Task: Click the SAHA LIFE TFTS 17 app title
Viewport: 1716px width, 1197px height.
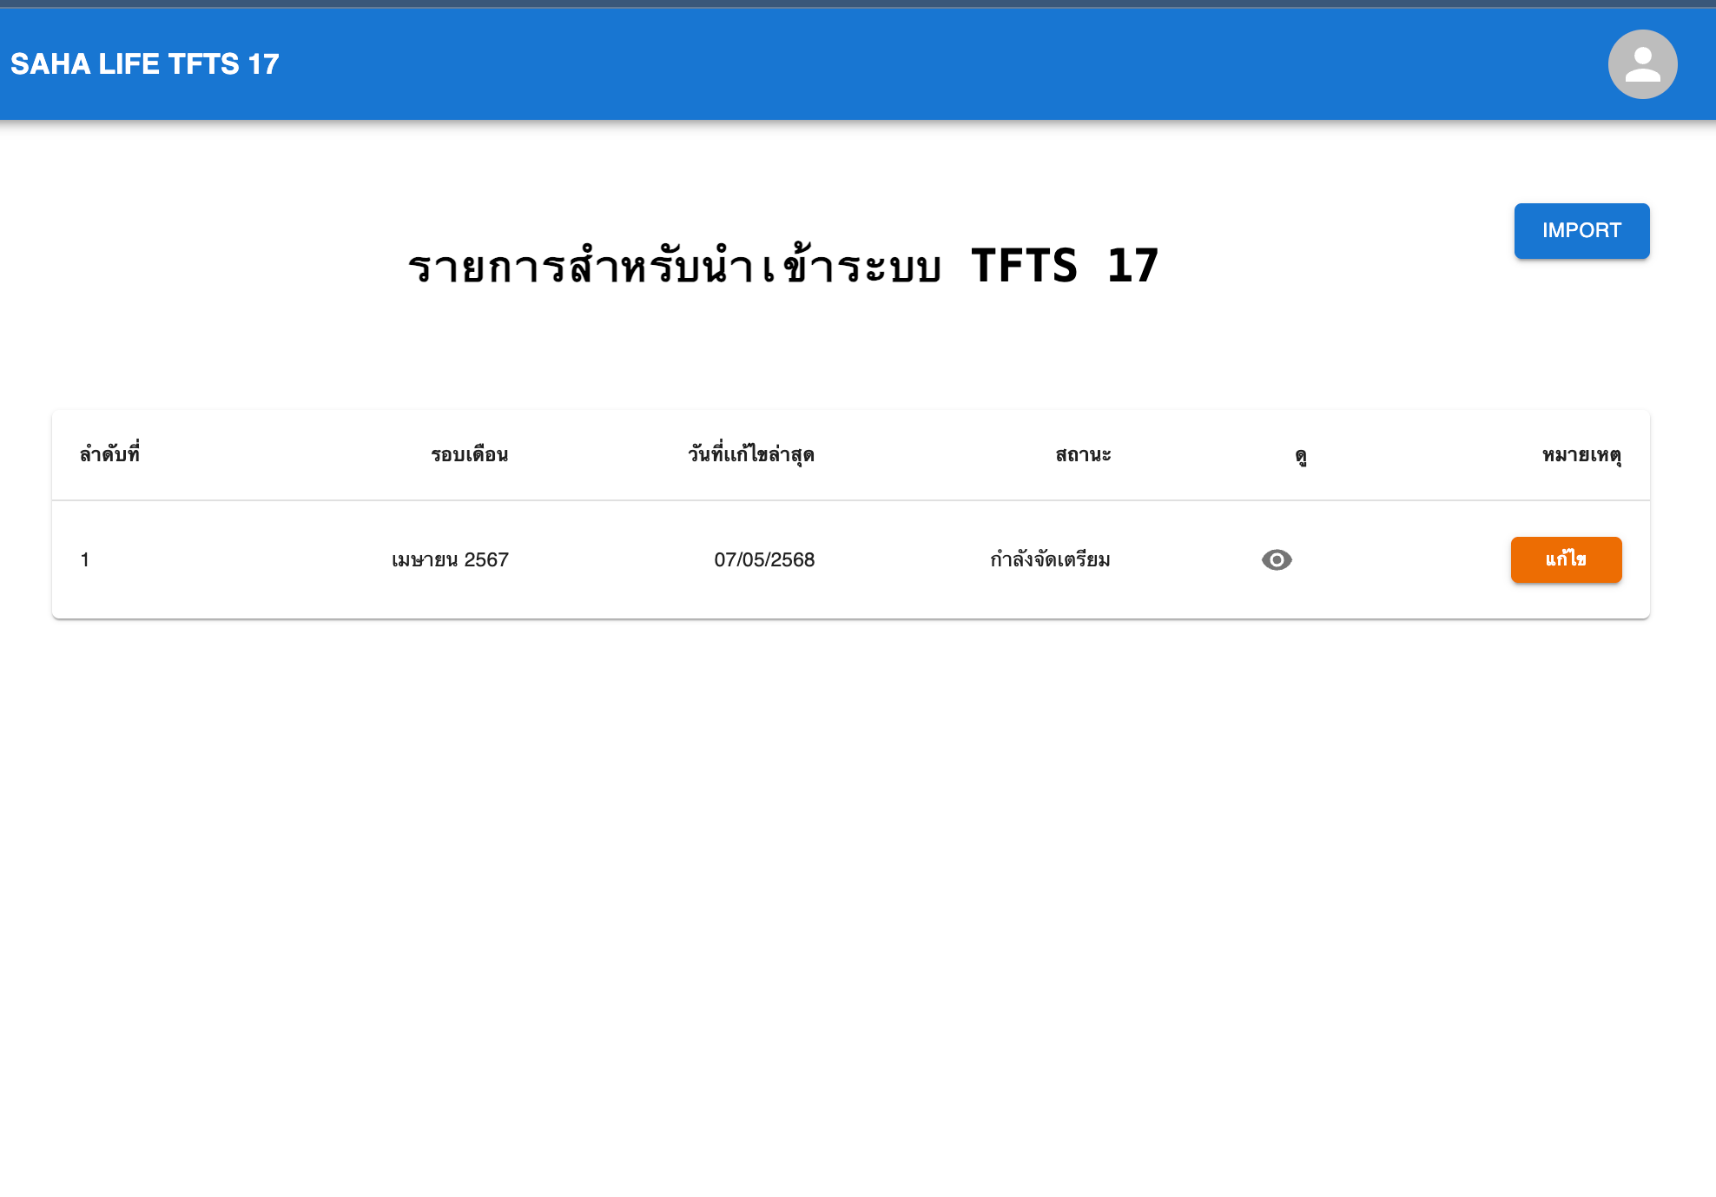Action: pyautogui.click(x=145, y=64)
